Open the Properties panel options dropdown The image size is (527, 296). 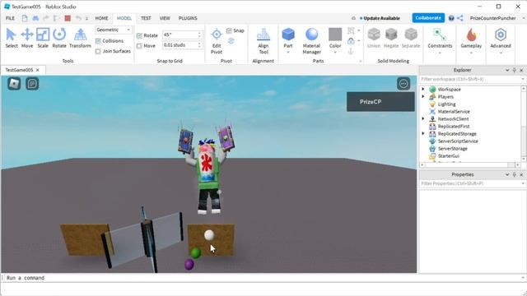coord(507,174)
